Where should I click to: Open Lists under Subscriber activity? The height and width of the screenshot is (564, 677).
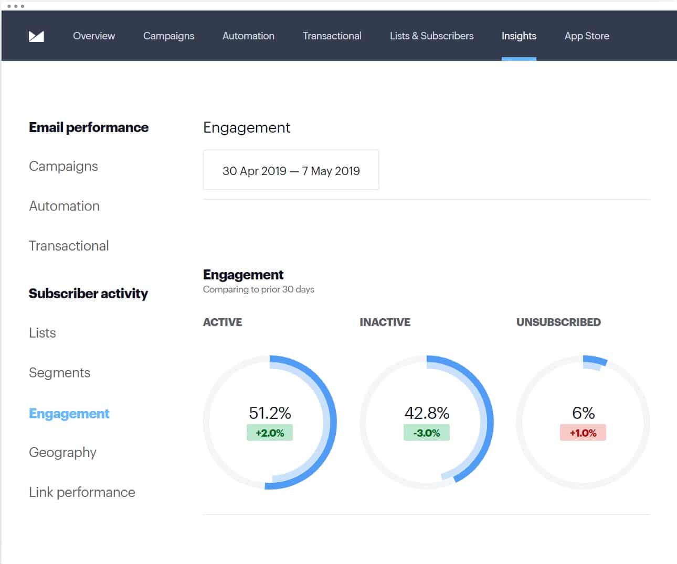coord(43,333)
